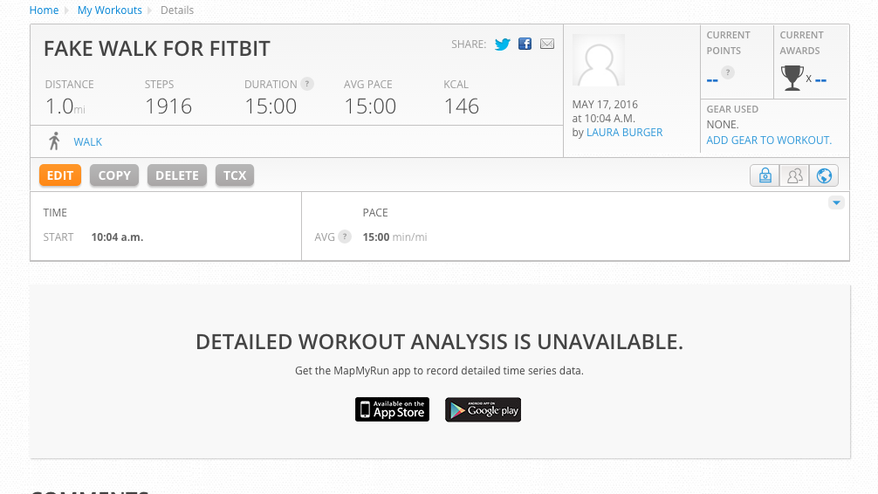Share workout on Facebook
878x494 pixels.
(525, 44)
